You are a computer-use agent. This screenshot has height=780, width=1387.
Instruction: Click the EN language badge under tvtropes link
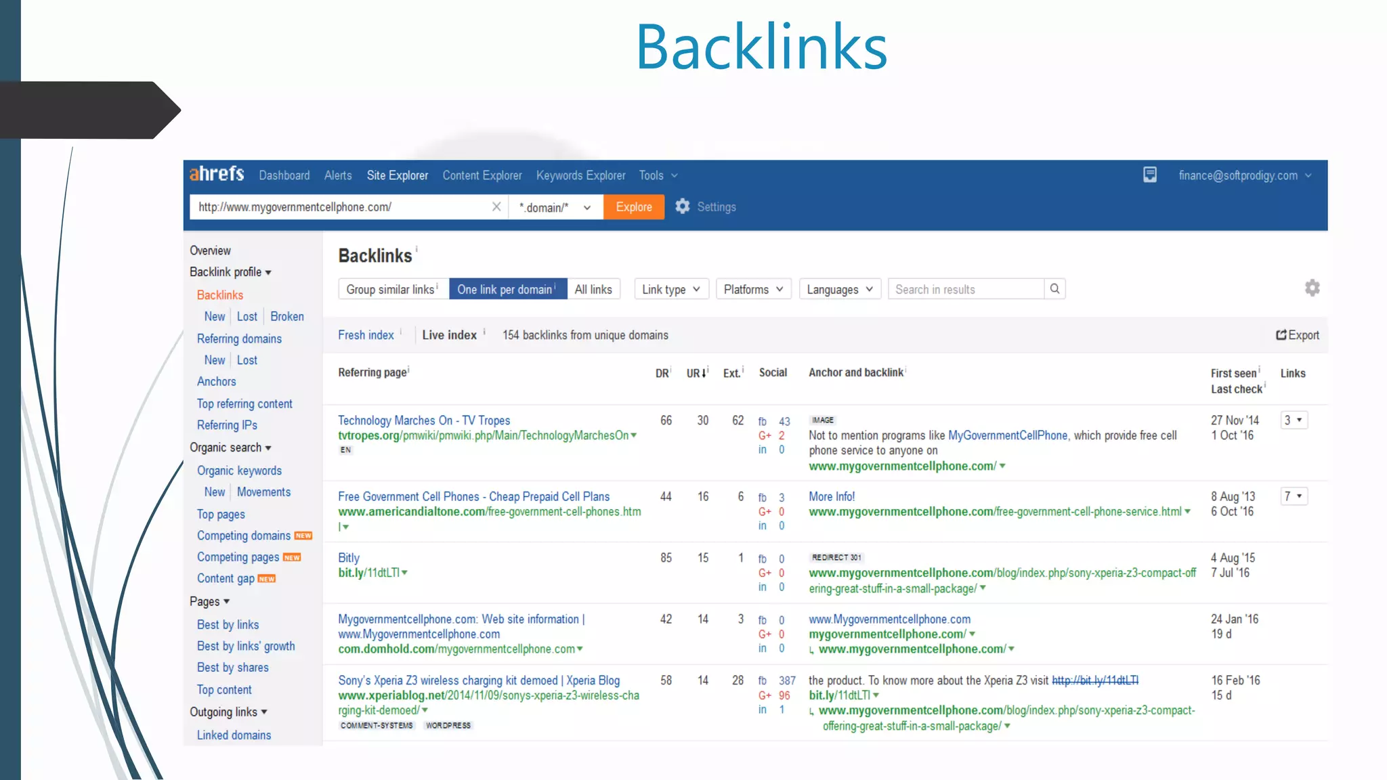click(x=345, y=450)
